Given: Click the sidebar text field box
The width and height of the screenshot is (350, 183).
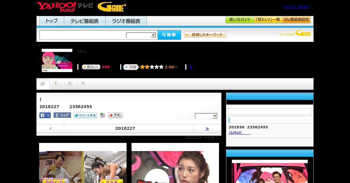Looking at the screenshot, I should point(270,112).
